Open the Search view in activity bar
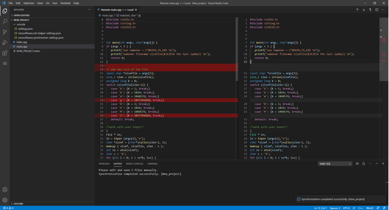Image resolution: width=389 pixels, height=210 pixels. coord(5,21)
